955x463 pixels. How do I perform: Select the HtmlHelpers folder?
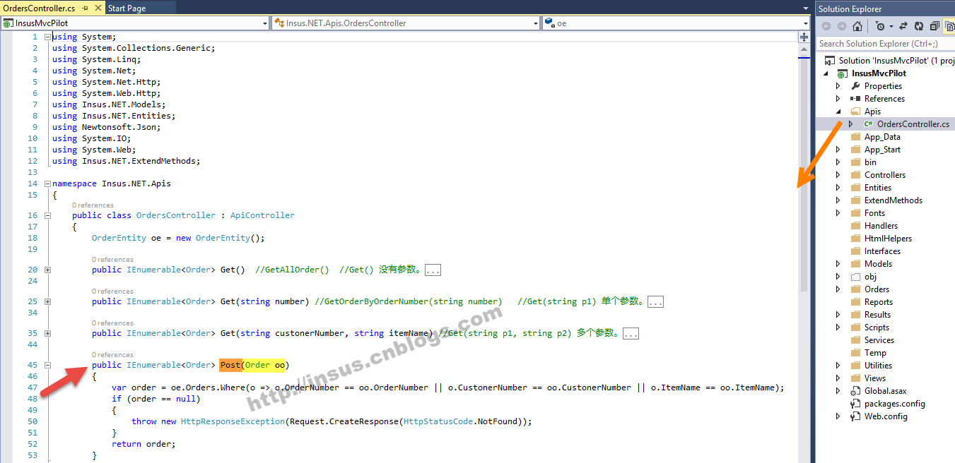(x=888, y=239)
